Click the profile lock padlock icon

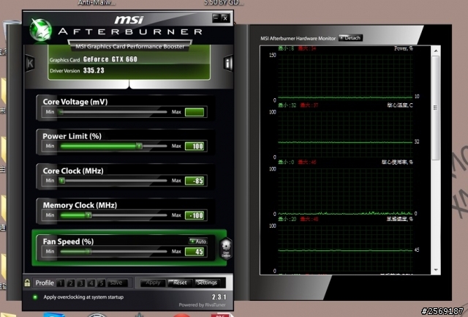coord(27,283)
